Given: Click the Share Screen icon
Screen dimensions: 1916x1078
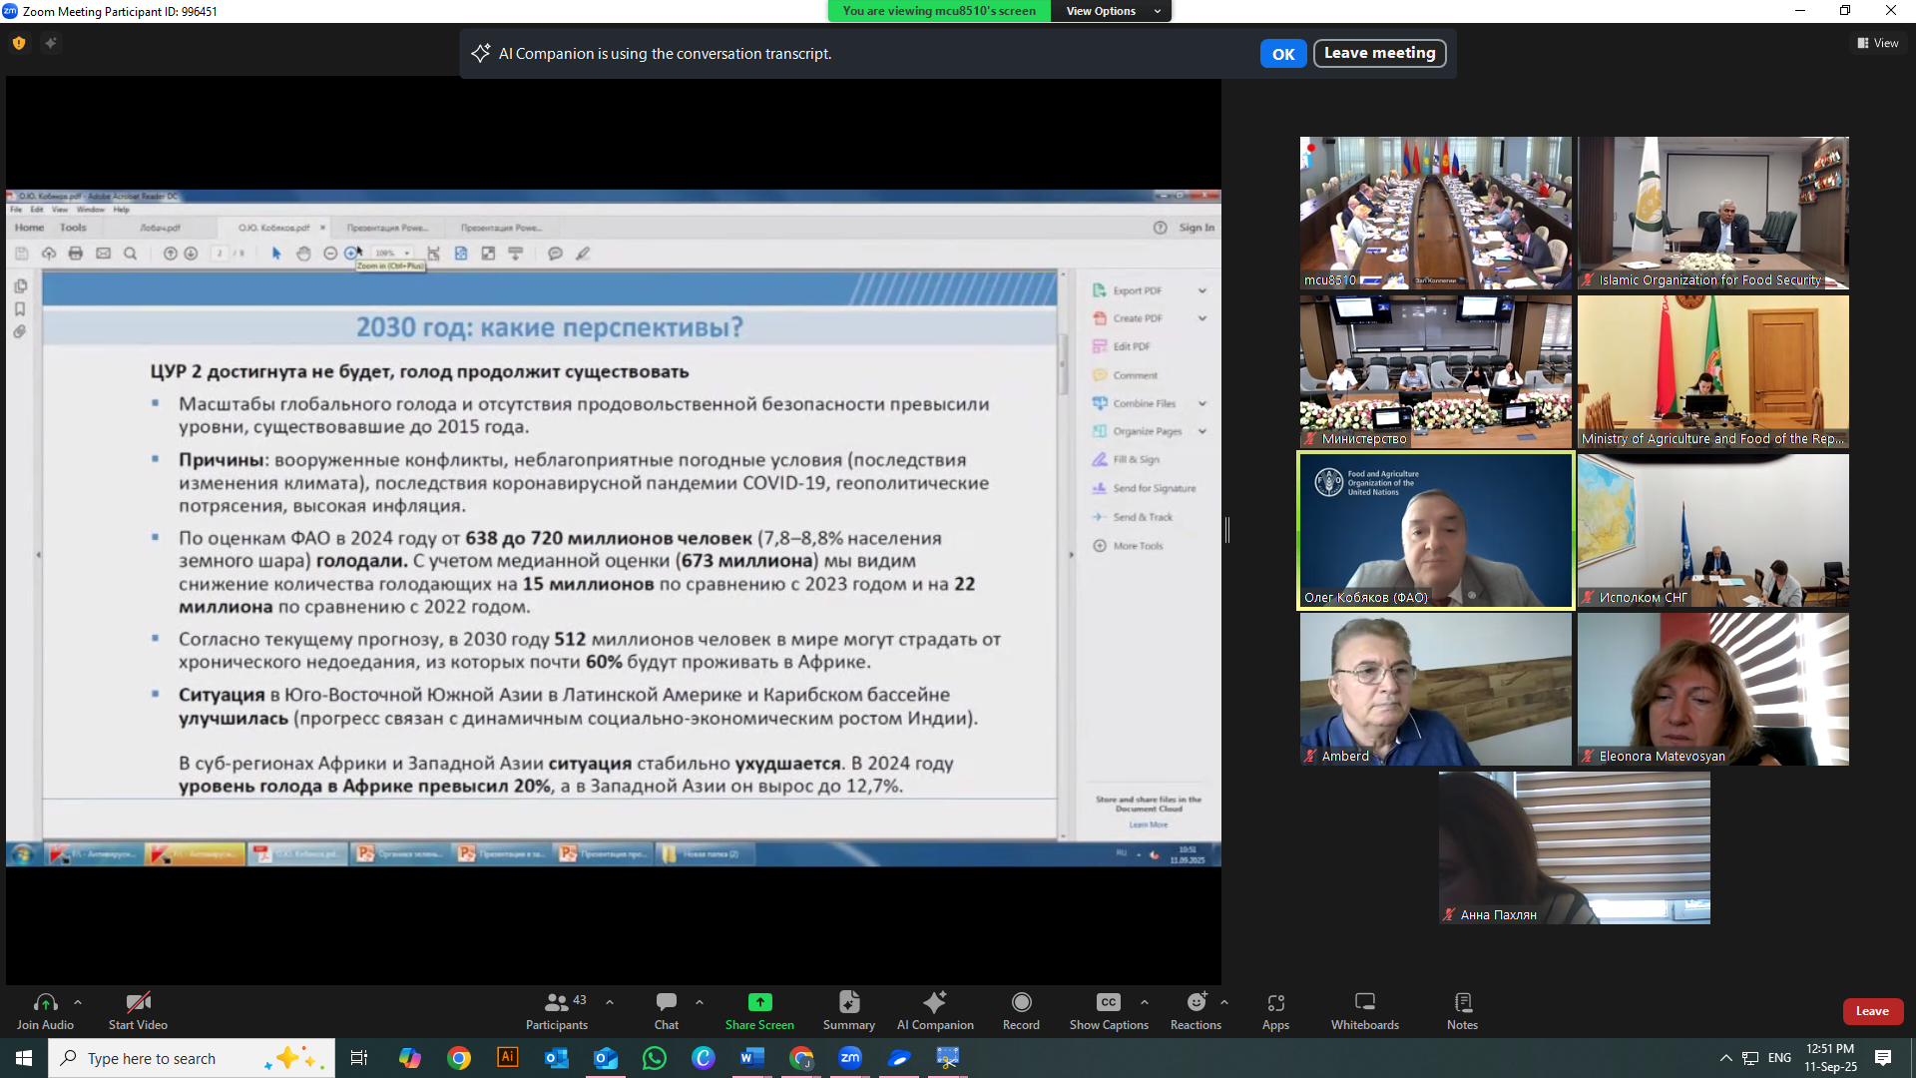Looking at the screenshot, I should tap(759, 1003).
